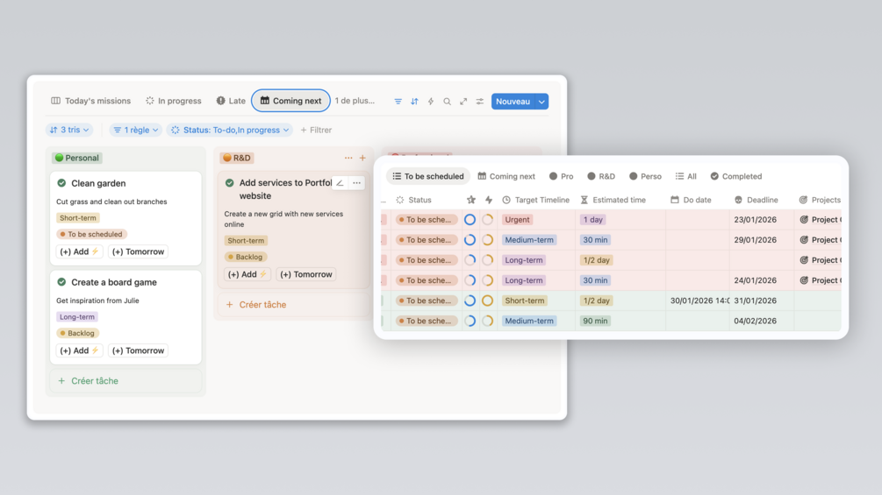Select the To be scheduled table tab
Image resolution: width=882 pixels, height=495 pixels.
pyautogui.click(x=428, y=176)
